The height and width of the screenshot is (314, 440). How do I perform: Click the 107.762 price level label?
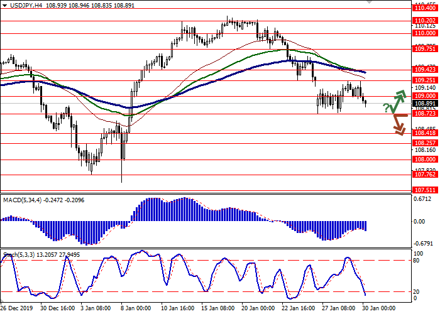[425, 175]
